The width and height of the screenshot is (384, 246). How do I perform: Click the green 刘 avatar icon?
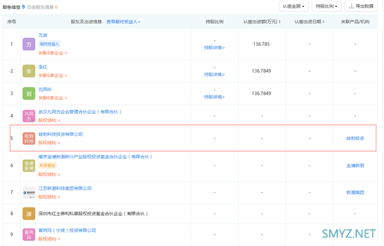click(29, 94)
